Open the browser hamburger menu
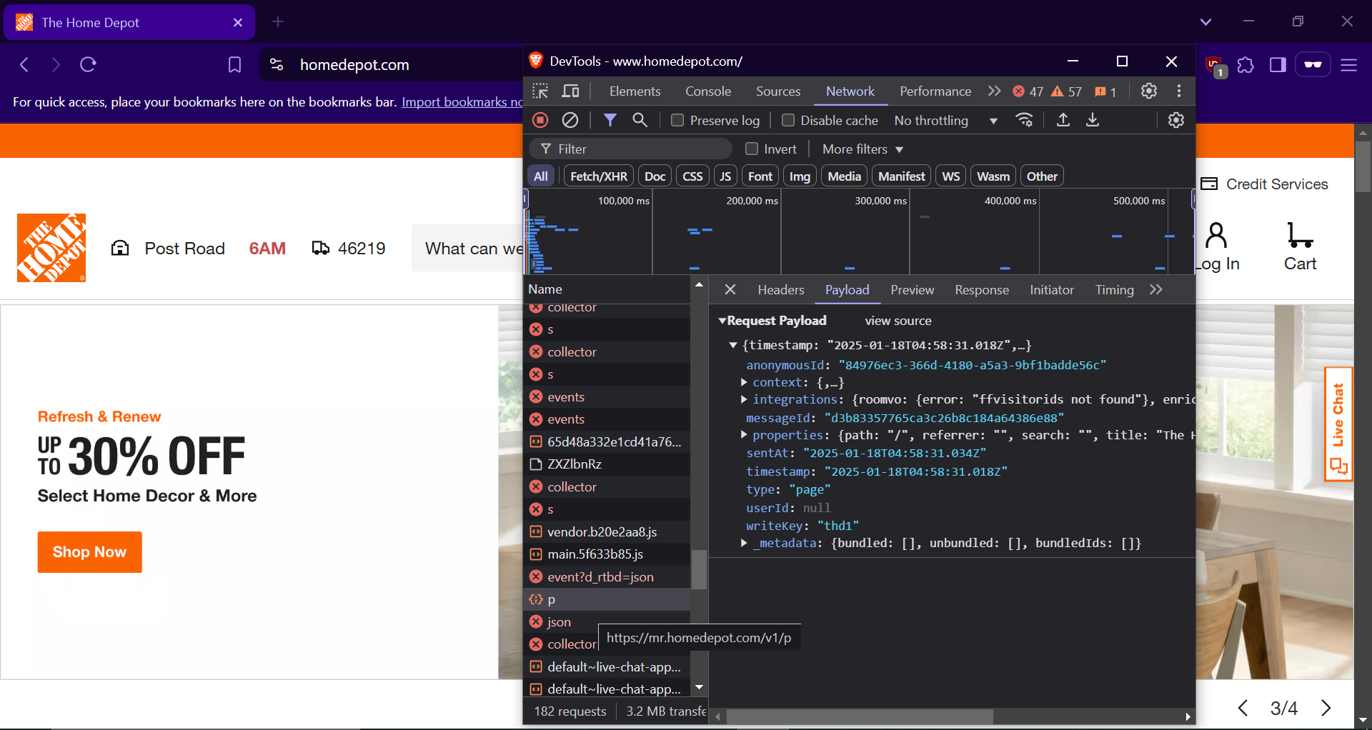Image resolution: width=1372 pixels, height=730 pixels. 1349,65
